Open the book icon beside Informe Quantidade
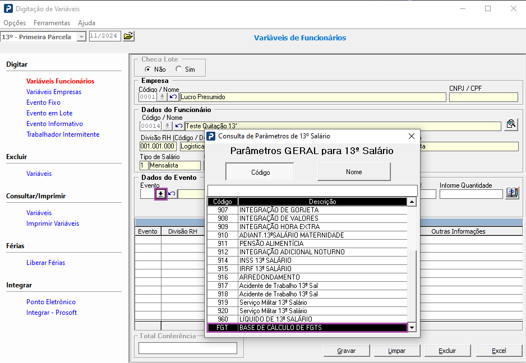Image resolution: width=526 pixels, height=363 pixels. coord(512,193)
